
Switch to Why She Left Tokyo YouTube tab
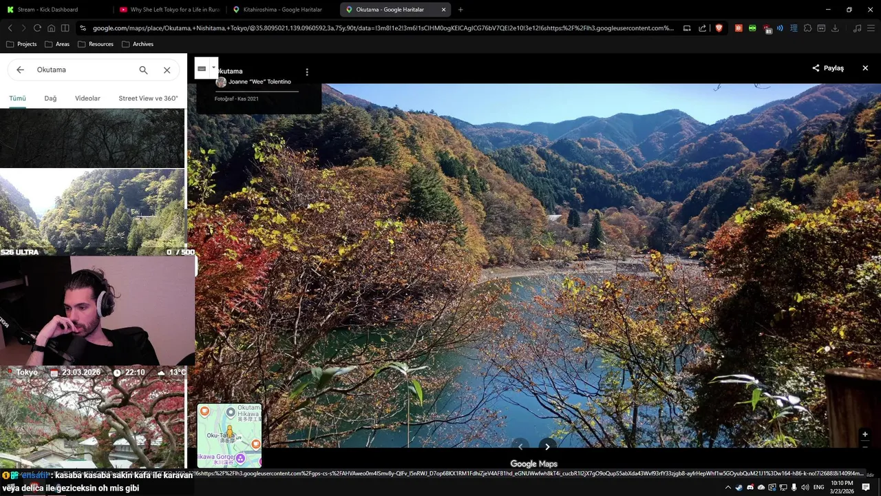[169, 10]
